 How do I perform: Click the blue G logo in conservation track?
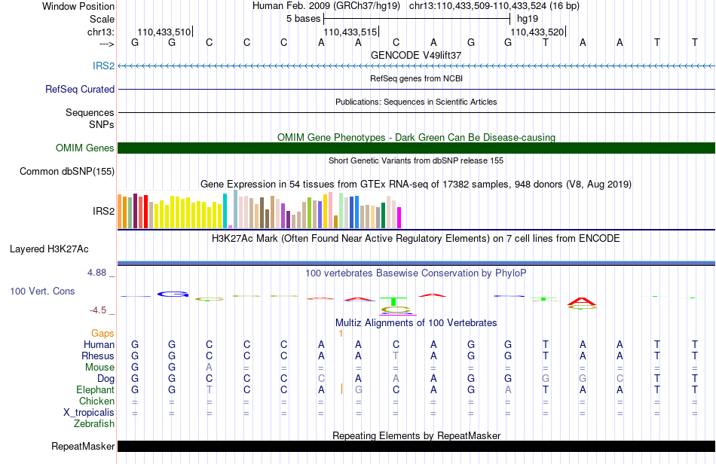click(x=173, y=295)
